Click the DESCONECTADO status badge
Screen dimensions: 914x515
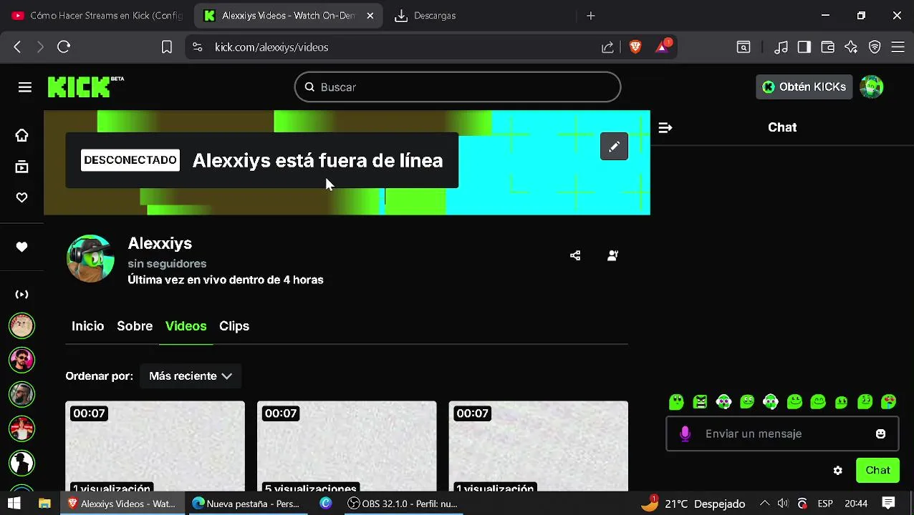(x=130, y=160)
